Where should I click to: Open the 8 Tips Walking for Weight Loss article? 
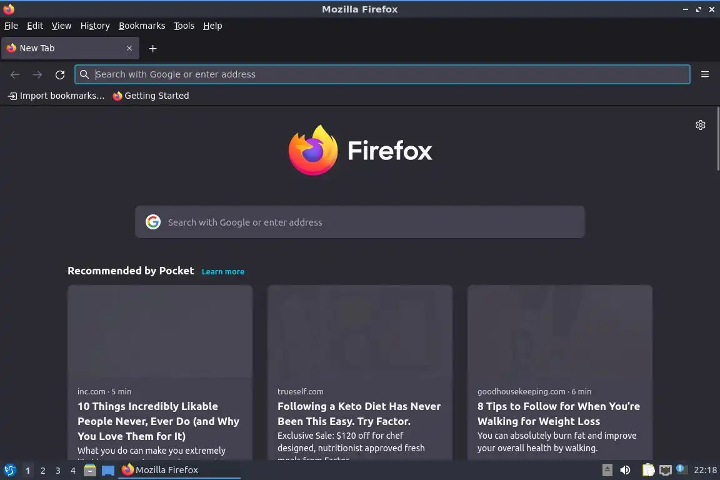click(x=558, y=414)
